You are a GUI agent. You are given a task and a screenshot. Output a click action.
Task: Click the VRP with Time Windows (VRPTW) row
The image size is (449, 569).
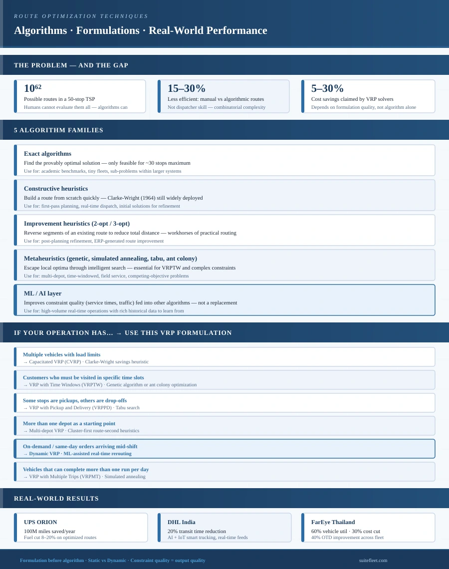point(224,380)
